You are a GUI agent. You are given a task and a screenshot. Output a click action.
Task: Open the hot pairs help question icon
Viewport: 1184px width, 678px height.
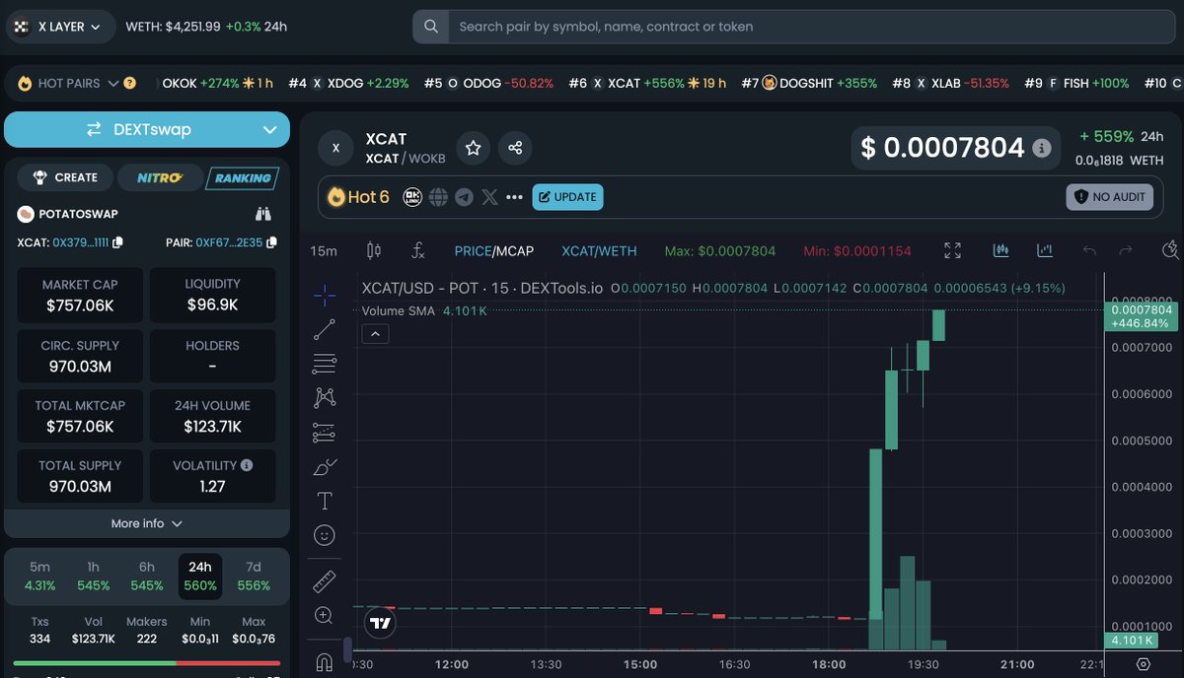[129, 84]
